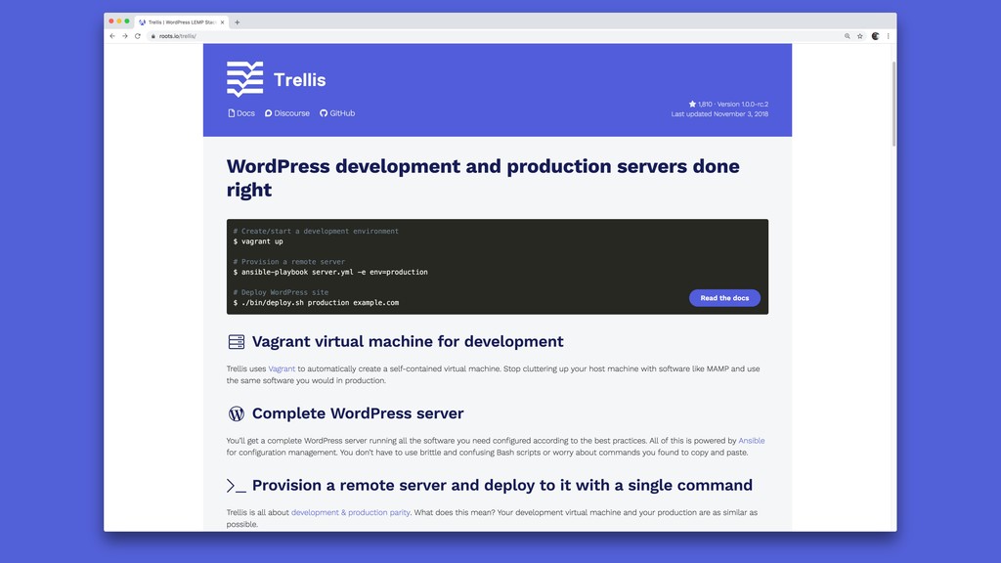Click the 'vagrant up' command line
The image size is (1001, 563).
click(258, 242)
